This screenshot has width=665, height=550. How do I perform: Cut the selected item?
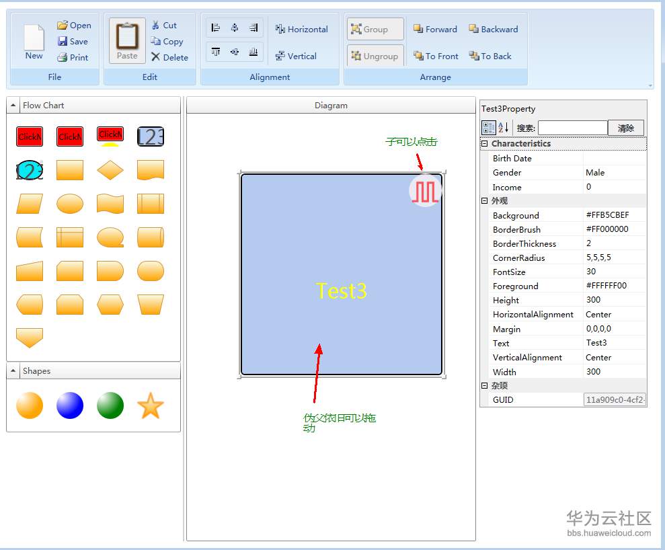click(x=164, y=26)
